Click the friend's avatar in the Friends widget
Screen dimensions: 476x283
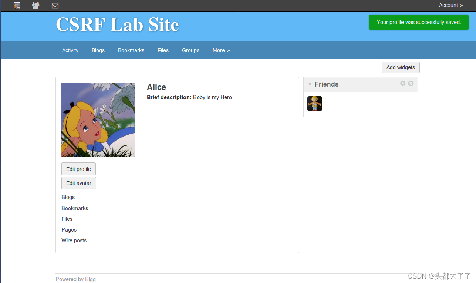314,104
